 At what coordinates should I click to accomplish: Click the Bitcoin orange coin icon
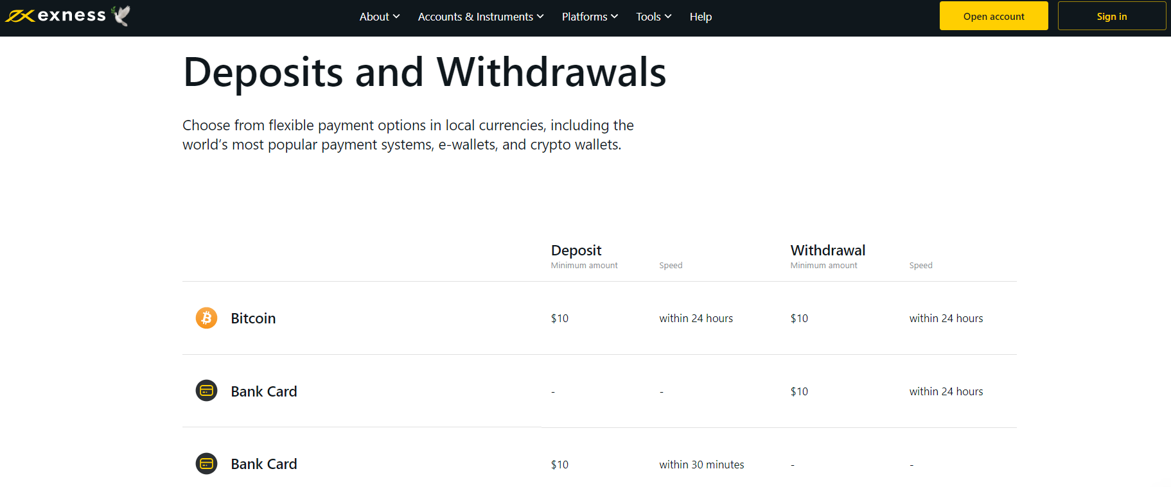tap(206, 318)
